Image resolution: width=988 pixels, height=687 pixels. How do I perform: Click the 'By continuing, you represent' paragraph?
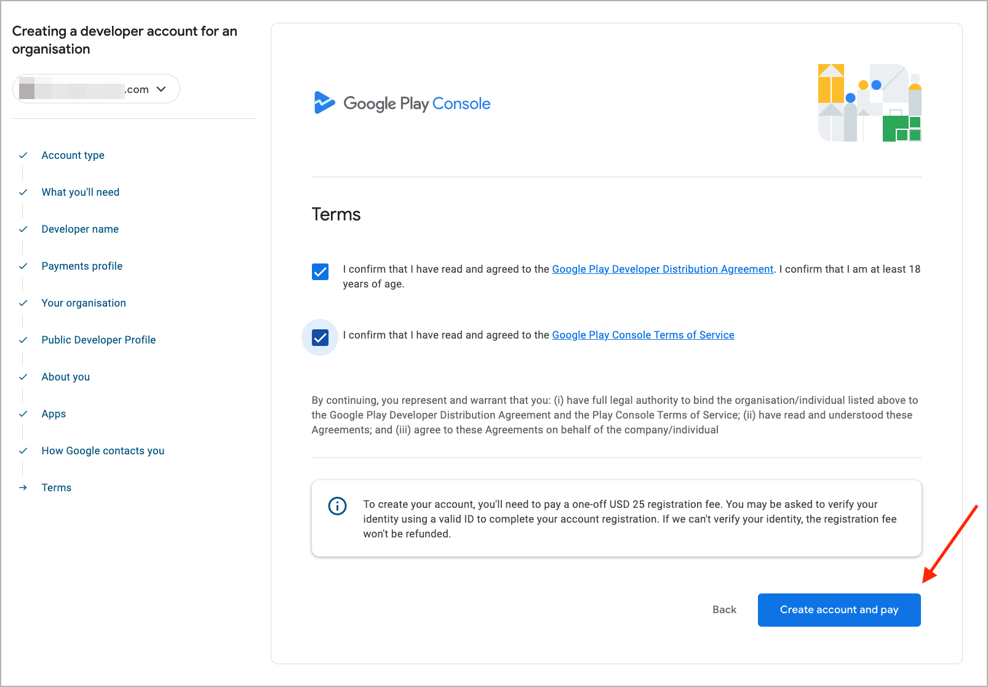click(615, 415)
